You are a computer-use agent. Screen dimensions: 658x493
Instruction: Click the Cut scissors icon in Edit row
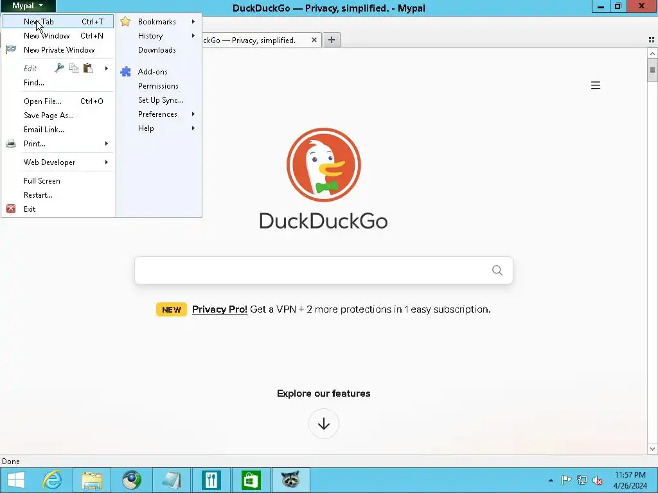tap(59, 68)
